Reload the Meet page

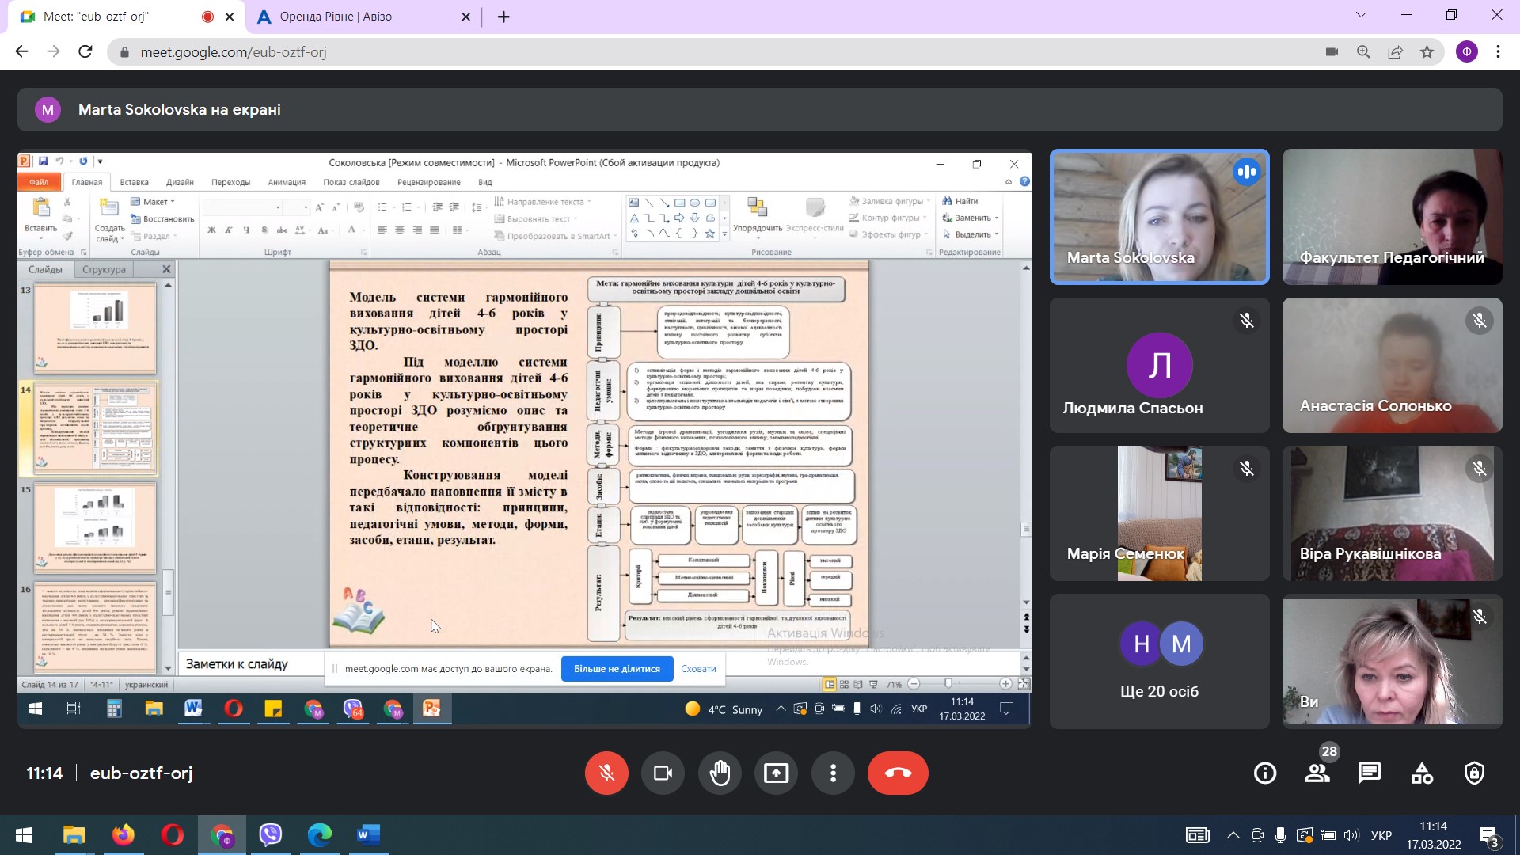[x=85, y=51]
